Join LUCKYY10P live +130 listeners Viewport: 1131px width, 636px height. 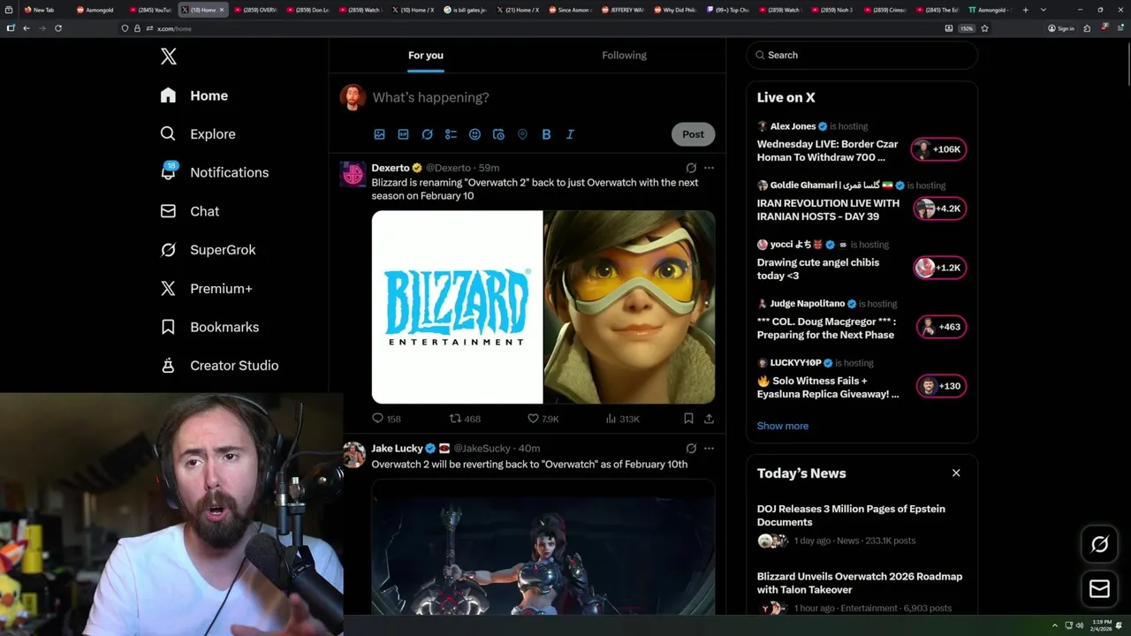941,386
